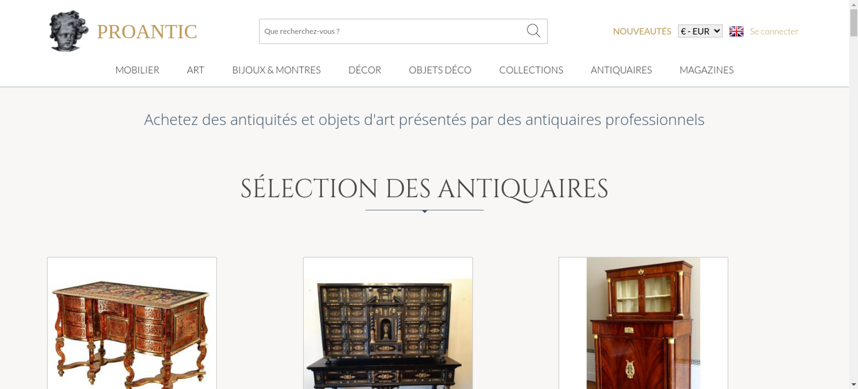The width and height of the screenshot is (858, 389).
Task: Go to the DÉCOR category
Action: (365, 70)
